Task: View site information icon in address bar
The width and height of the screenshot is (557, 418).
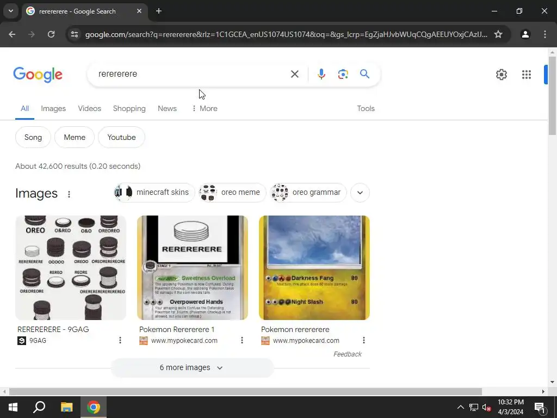Action: pos(75,34)
